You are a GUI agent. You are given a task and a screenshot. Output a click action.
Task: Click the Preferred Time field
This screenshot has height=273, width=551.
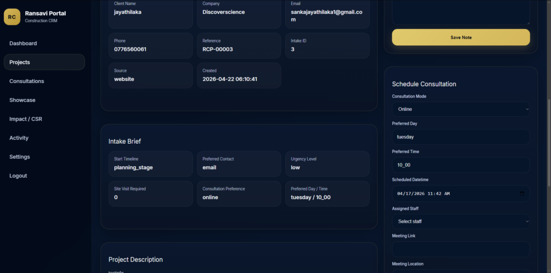coord(461,165)
